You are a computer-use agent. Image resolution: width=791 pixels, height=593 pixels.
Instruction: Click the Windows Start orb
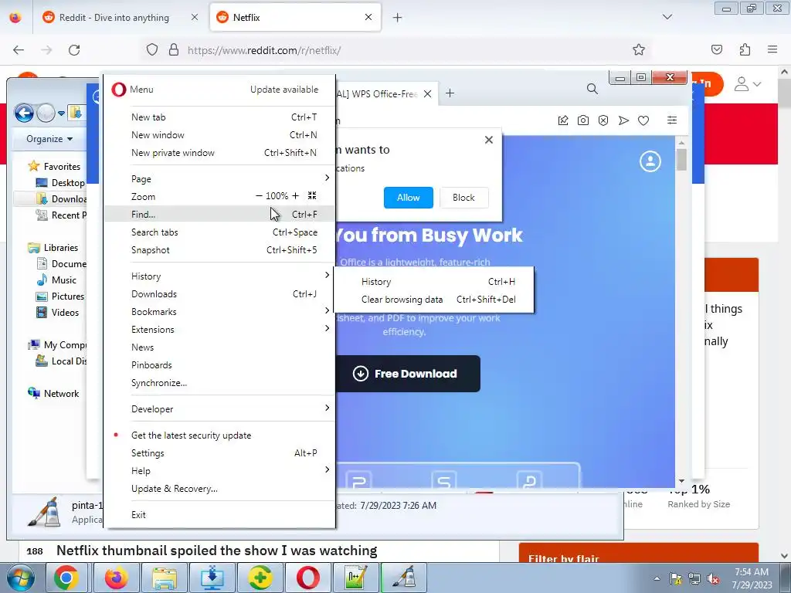coord(21,578)
